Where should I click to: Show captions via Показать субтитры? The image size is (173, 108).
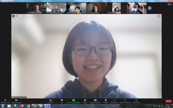[x=95, y=100]
